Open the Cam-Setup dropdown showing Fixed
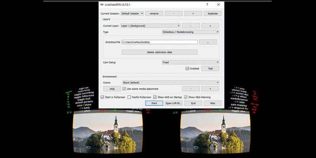Screen dimensions: 316x158 tap(190, 62)
